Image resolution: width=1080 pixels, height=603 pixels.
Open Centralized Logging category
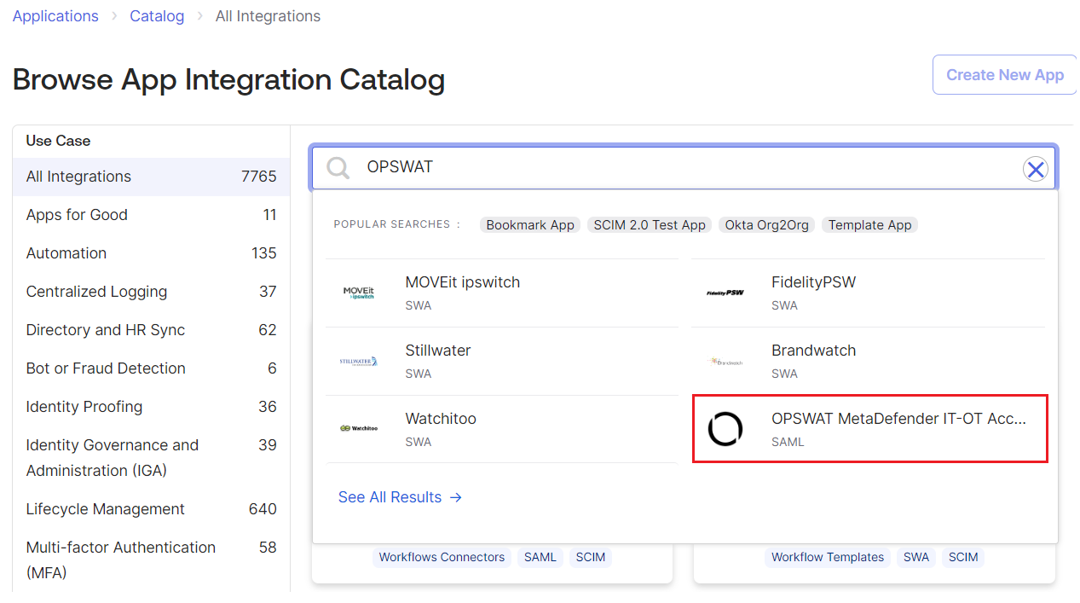(151, 292)
